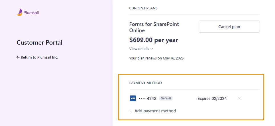Click the plus icon for adding payment

click(131, 111)
